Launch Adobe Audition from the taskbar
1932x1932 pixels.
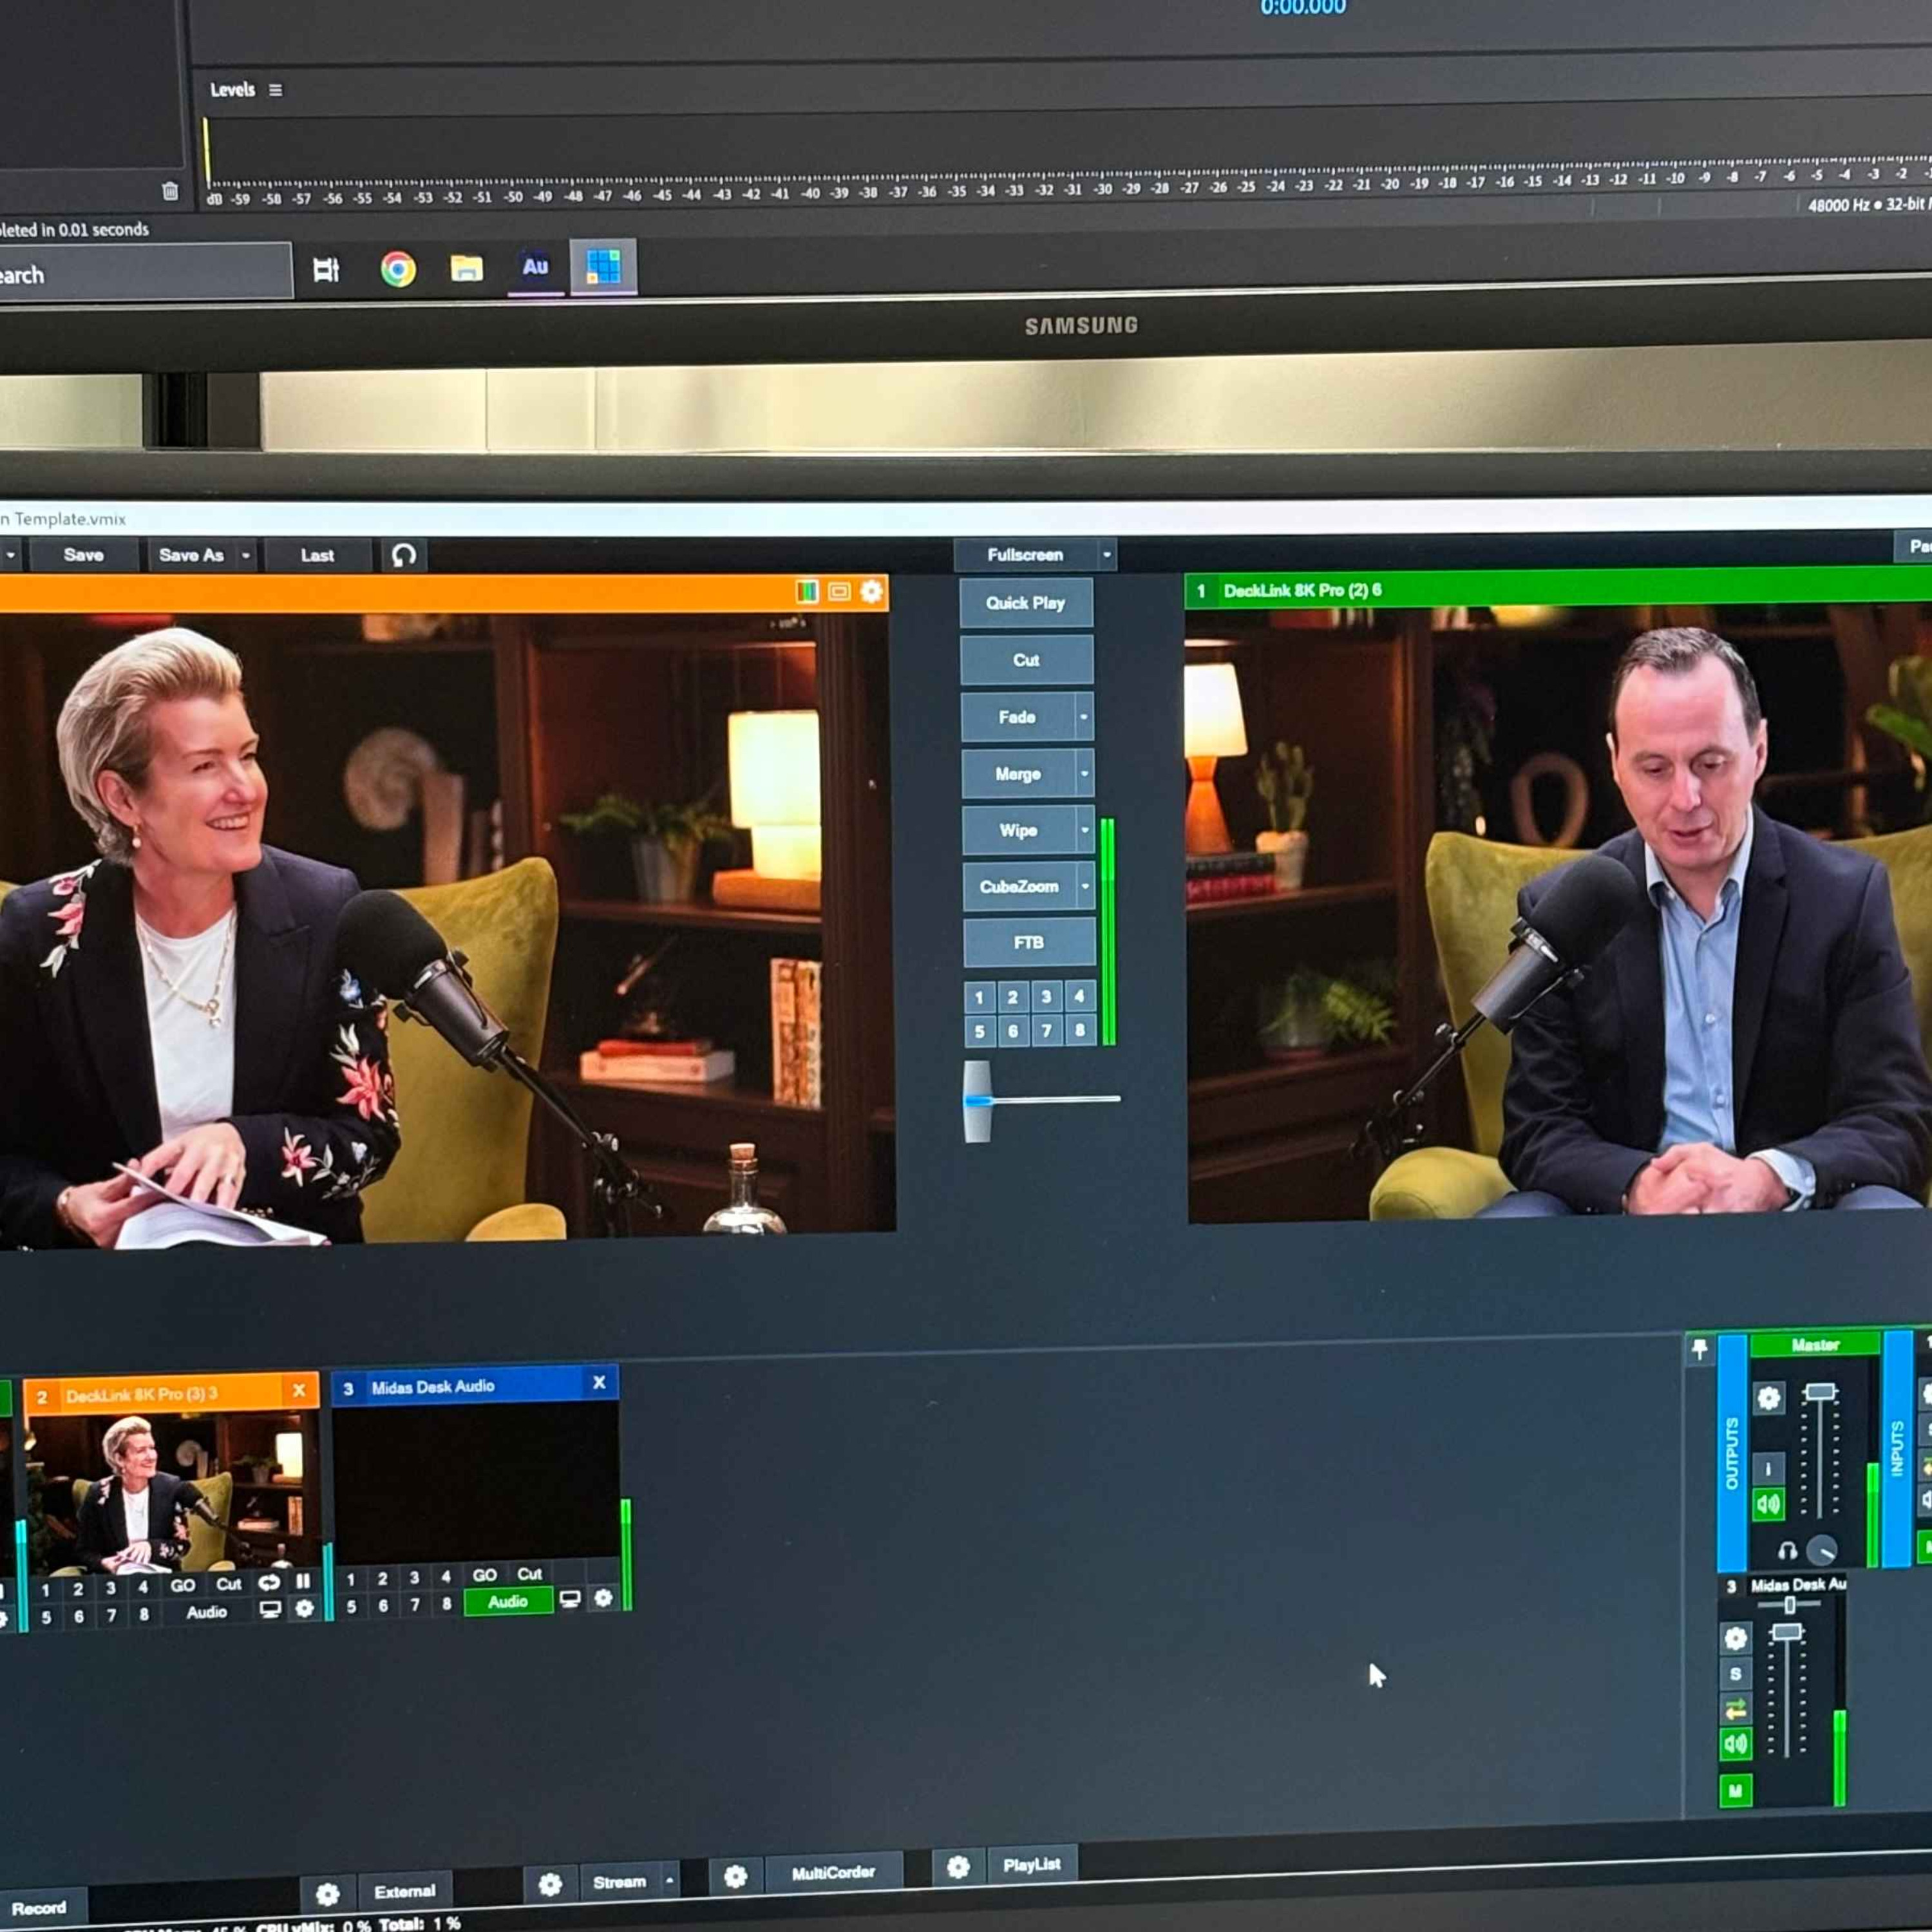[535, 266]
